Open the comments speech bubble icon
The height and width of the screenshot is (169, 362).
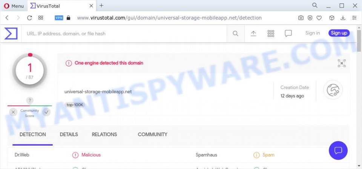point(288,34)
